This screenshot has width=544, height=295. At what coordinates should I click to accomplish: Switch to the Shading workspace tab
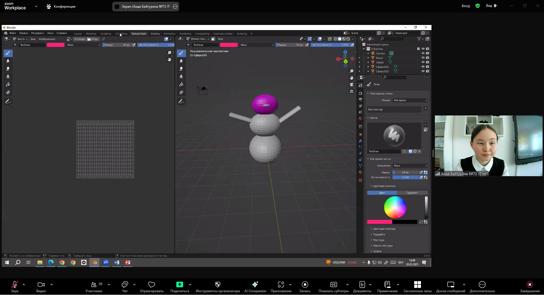click(155, 34)
